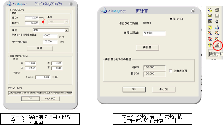Select the yellow crosshair tool
Screen dimensions: 224x125
pyautogui.click(x=210, y=45)
